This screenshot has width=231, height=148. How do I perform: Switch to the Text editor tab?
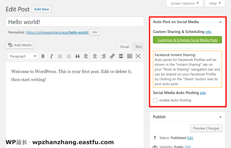click(138, 47)
